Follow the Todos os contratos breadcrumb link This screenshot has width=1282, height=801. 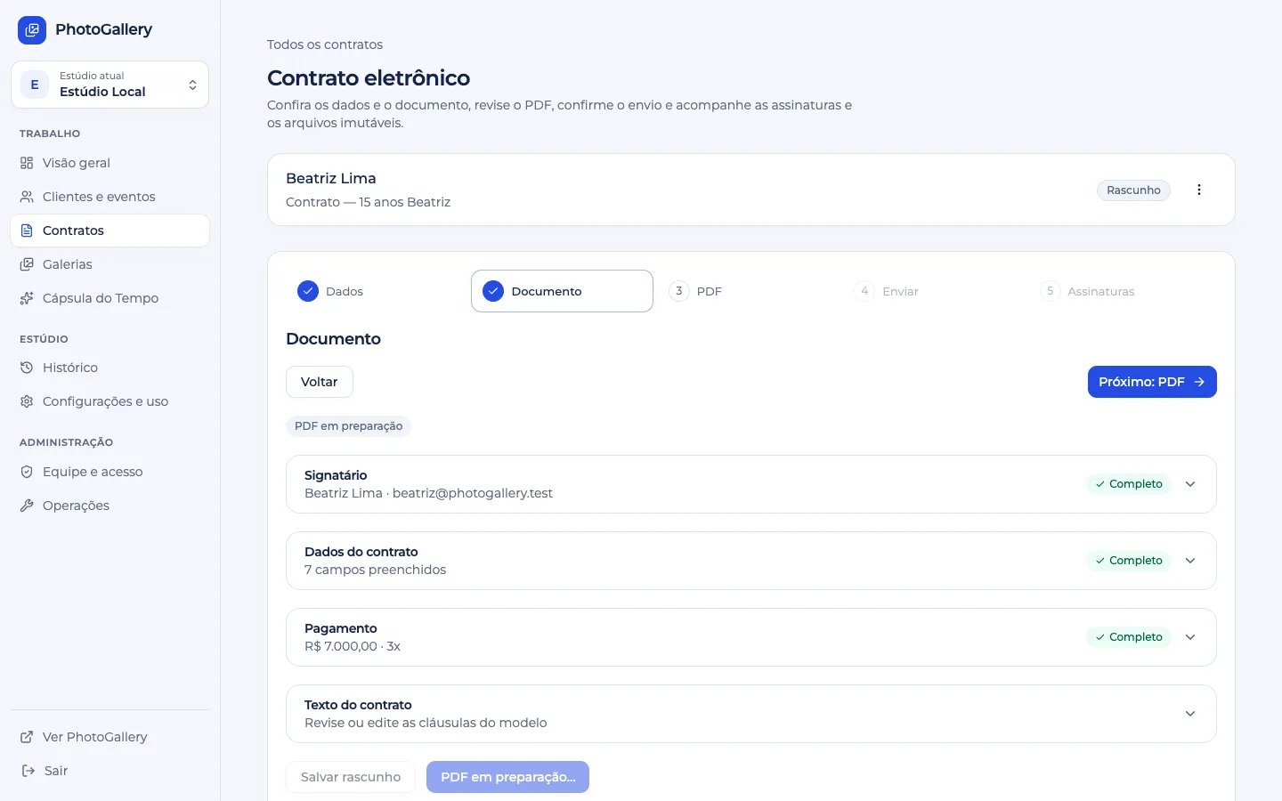pyautogui.click(x=325, y=44)
